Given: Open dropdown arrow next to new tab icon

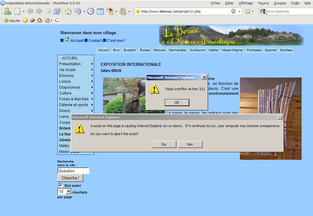Looking at the screenshot, I should [x=23, y=12].
